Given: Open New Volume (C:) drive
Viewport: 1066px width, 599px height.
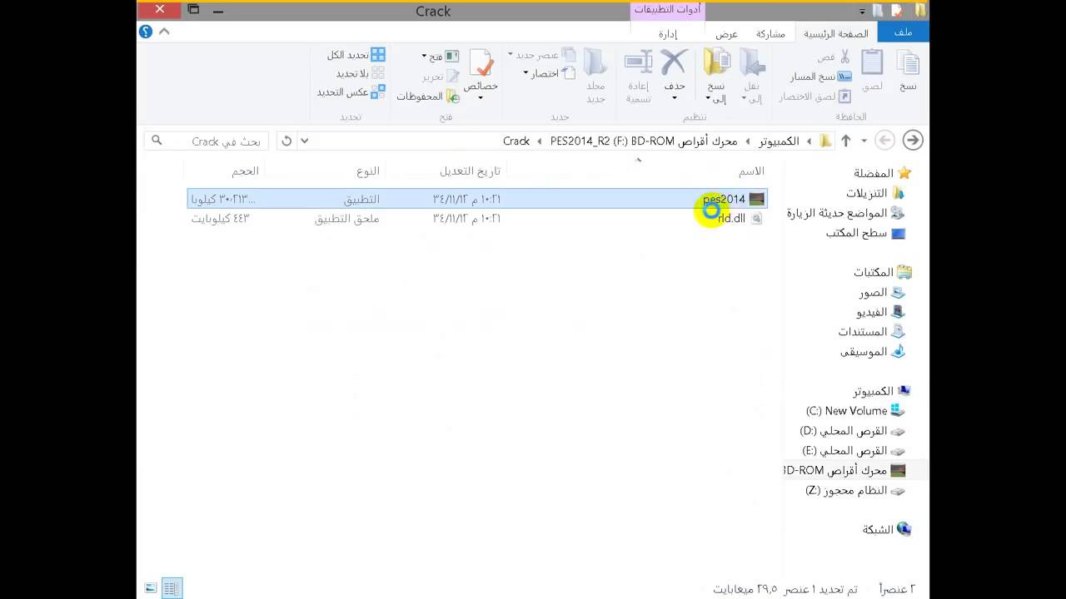Looking at the screenshot, I should (x=854, y=411).
